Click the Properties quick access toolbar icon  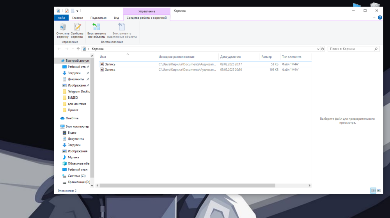pos(67,11)
